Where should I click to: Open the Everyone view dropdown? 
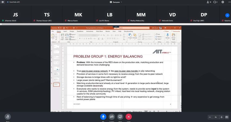pyautogui.click(x=116, y=2)
